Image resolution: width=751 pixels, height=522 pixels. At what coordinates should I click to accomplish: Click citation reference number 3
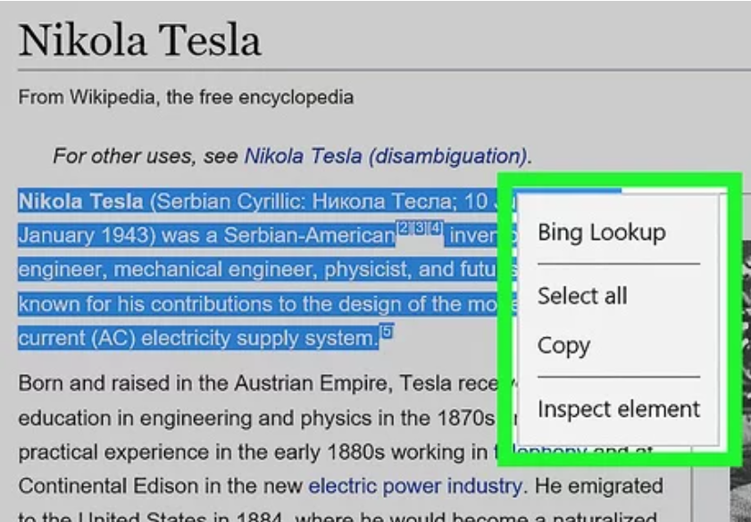pyautogui.click(x=419, y=229)
